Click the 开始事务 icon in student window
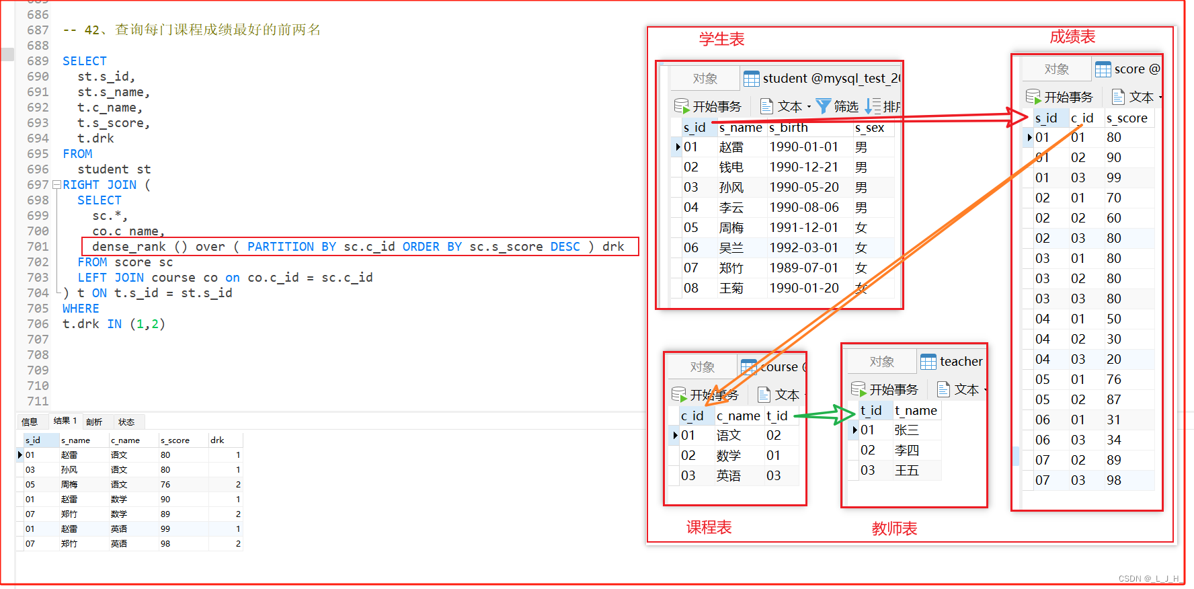This screenshot has width=1194, height=589. 682,106
